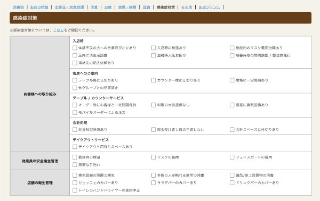Check 会計スペースに仕切りあり
Viewport: 320px width, 201px height.
pos(232,130)
